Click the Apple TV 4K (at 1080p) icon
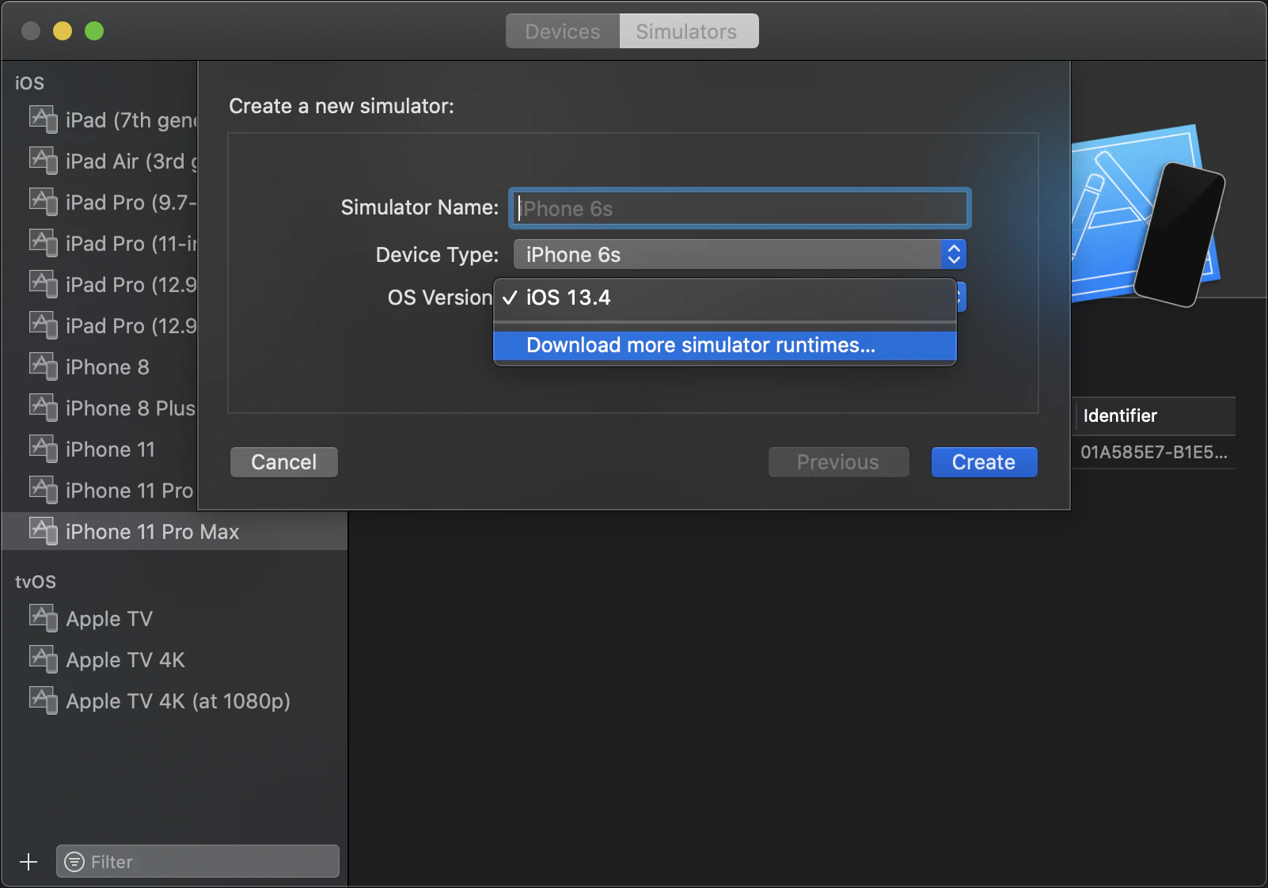The image size is (1268, 888). click(x=44, y=701)
